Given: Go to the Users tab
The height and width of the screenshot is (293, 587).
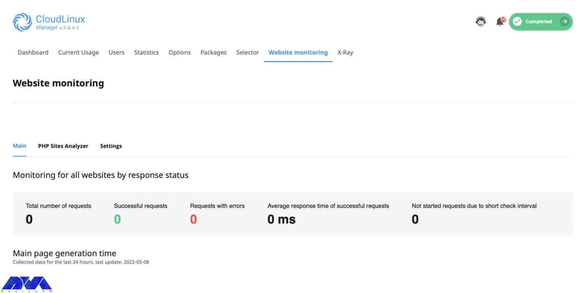Looking at the screenshot, I should 117,53.
